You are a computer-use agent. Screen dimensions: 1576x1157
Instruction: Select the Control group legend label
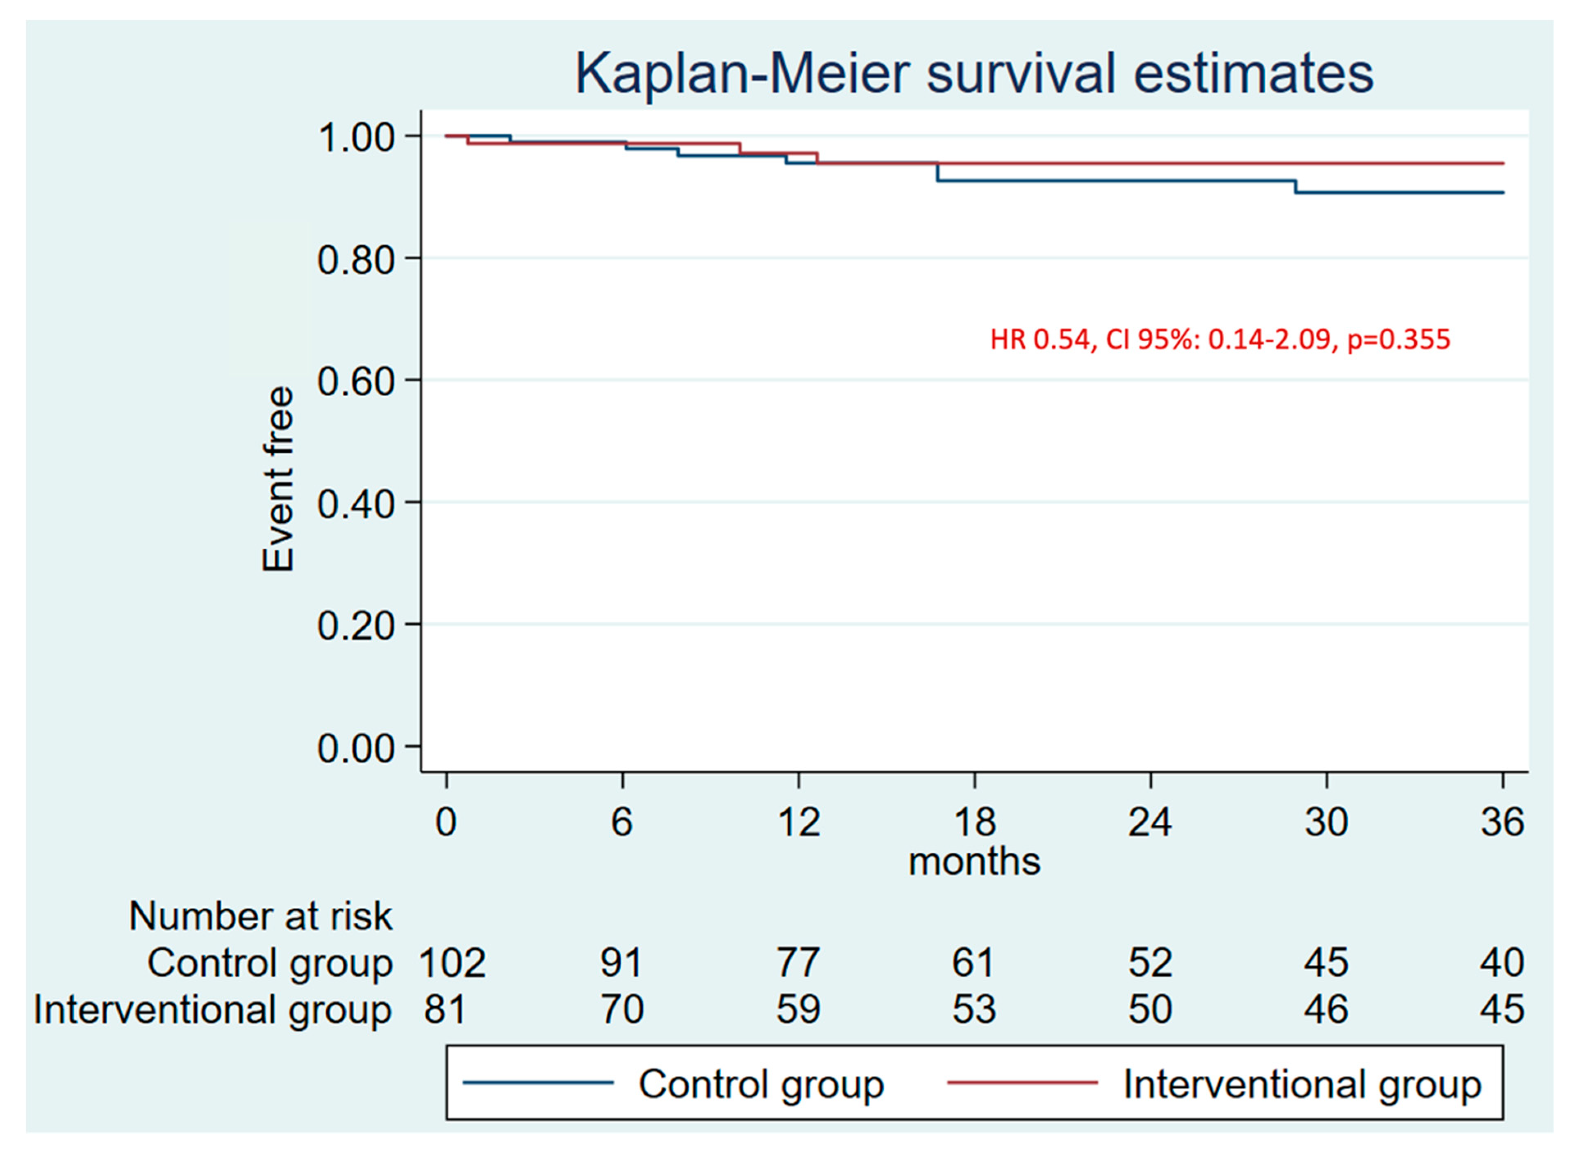(x=761, y=1084)
